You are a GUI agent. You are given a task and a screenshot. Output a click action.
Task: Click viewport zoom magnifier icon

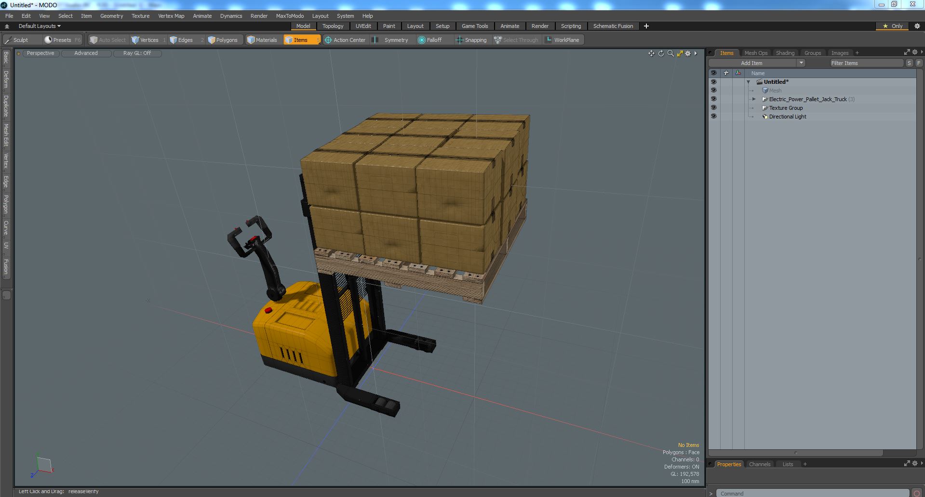coord(670,53)
